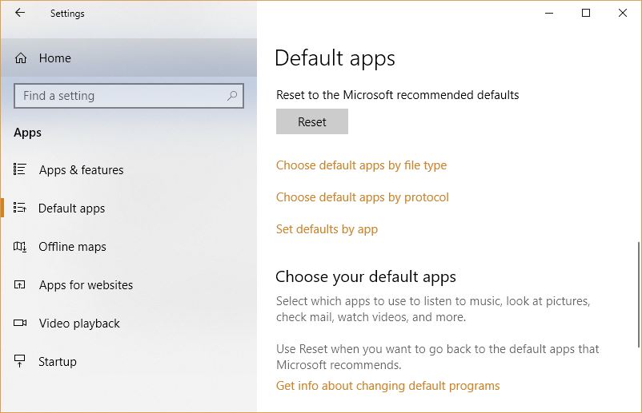Click the Find a setting search box

[x=129, y=96]
